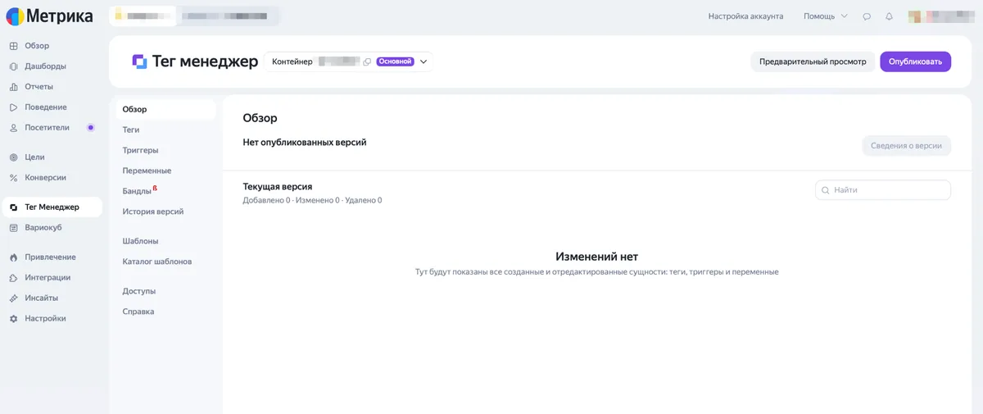
Task: Click the Инсайты sparkle icon
Action: pyautogui.click(x=13, y=298)
